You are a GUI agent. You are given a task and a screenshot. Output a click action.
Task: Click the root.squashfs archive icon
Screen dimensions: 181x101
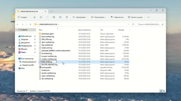(40, 67)
